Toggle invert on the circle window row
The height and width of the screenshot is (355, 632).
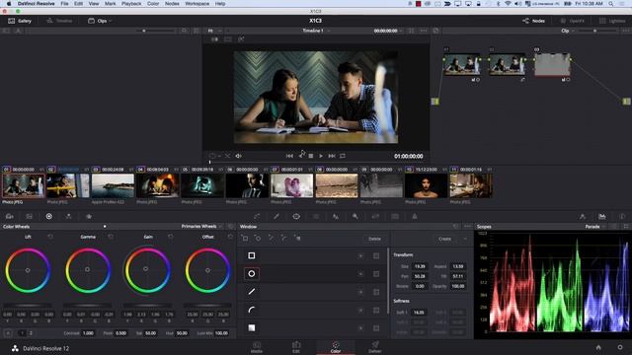click(360, 274)
